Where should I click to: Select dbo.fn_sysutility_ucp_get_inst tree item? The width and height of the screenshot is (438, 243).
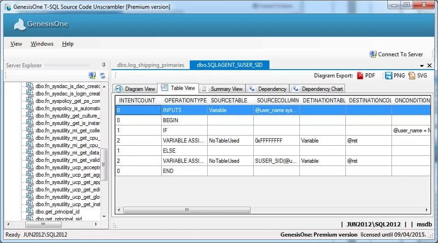(x=68, y=204)
